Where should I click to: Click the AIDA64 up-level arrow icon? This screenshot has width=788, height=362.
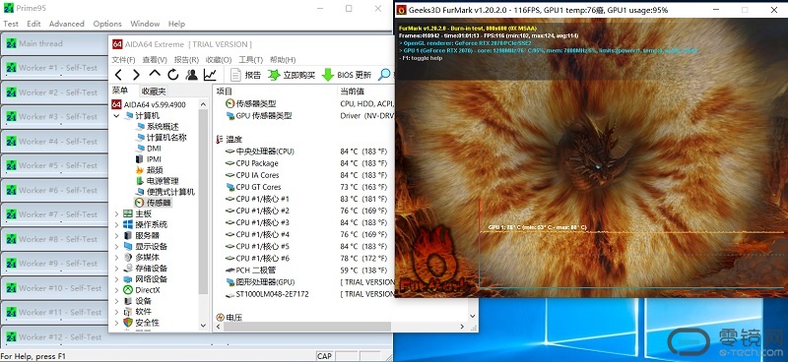tap(155, 75)
